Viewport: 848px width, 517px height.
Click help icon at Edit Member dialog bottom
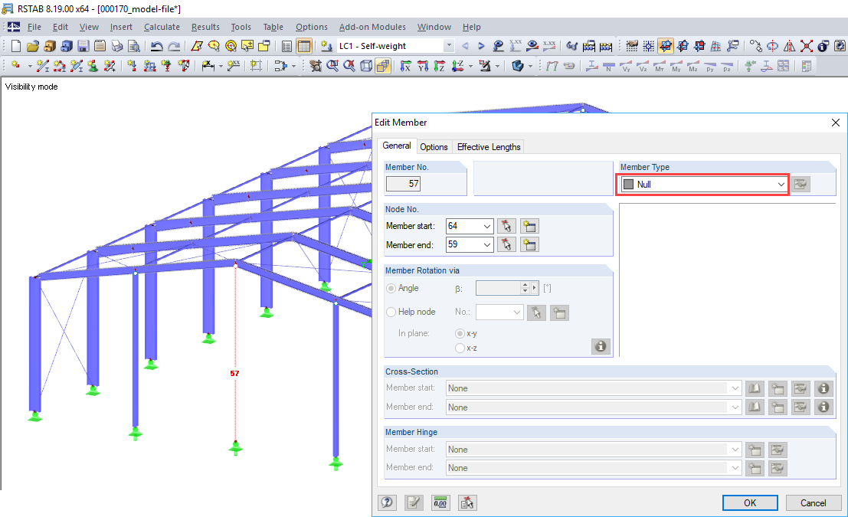[387, 503]
